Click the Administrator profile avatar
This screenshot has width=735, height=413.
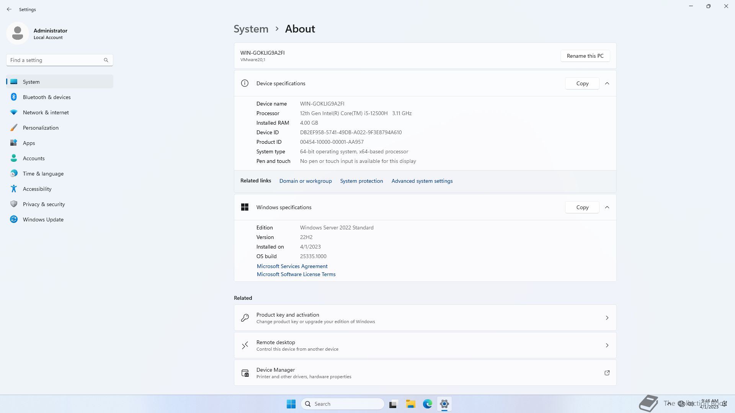pos(18,33)
